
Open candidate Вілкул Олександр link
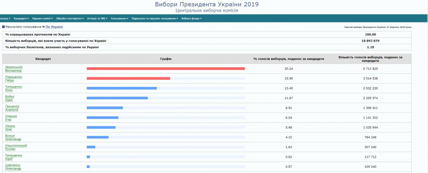[x=13, y=137]
